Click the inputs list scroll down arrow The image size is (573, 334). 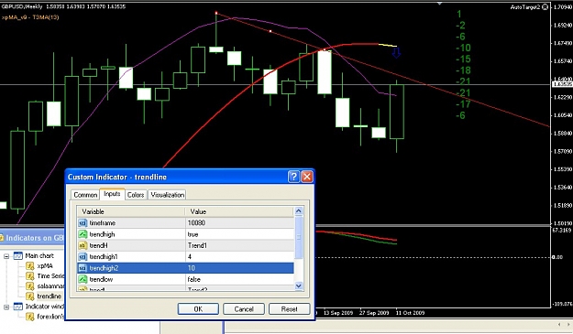point(299,286)
